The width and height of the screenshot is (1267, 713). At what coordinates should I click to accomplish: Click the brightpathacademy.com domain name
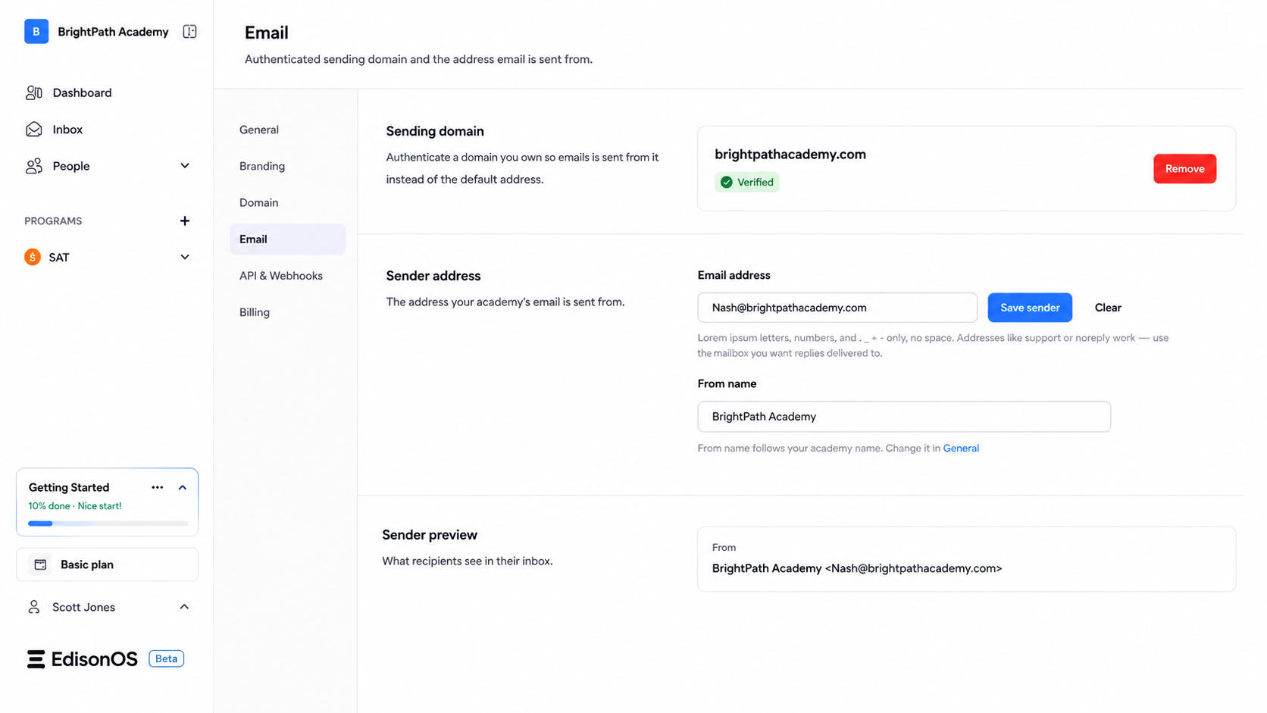(790, 154)
